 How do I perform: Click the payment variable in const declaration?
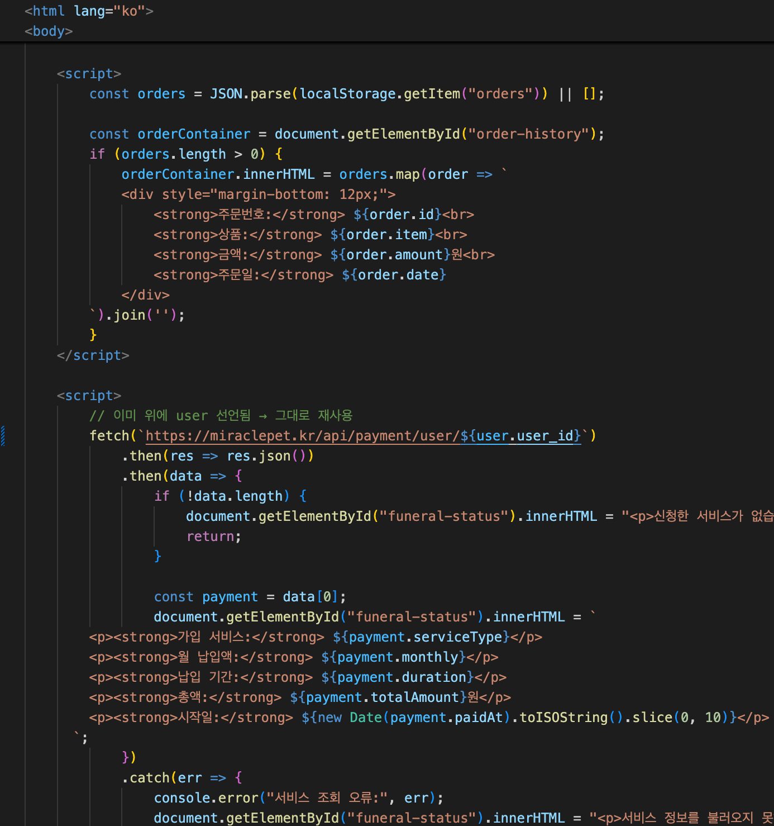tap(230, 597)
